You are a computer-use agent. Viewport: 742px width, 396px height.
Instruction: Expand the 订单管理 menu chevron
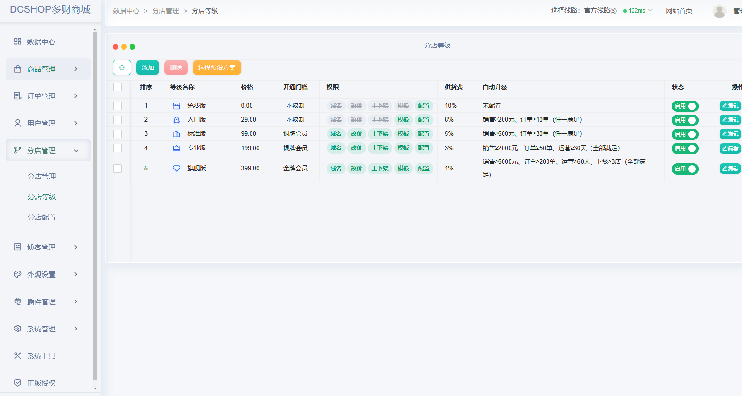click(x=76, y=96)
